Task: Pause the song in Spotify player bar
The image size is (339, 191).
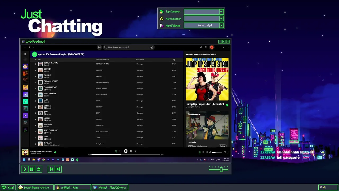Action: pyautogui.click(x=126, y=151)
